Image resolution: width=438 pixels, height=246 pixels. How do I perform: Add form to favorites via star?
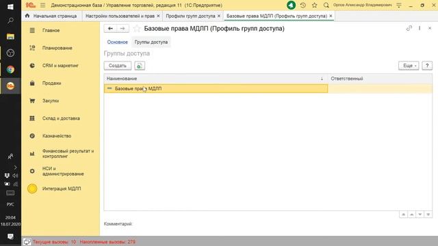[137, 29]
